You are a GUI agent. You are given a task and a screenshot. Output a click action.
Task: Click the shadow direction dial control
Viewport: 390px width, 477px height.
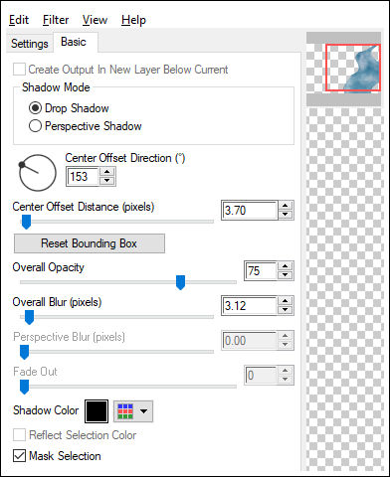click(38, 173)
